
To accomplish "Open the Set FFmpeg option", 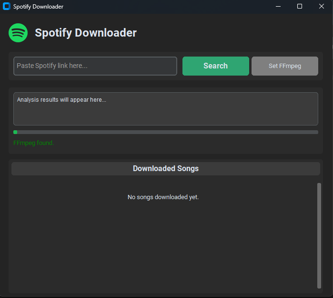I will (285, 66).
